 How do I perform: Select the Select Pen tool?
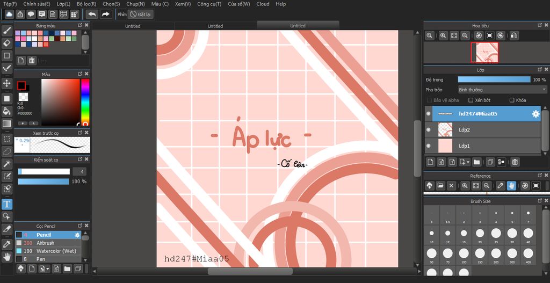6,176
